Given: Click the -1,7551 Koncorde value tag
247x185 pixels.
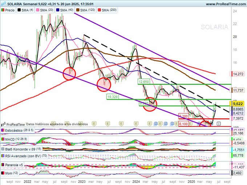Looking at the screenshot, I should (x=239, y=150).
